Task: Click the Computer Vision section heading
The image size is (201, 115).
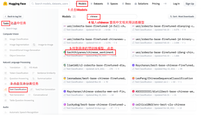Action: [x=11, y=34]
